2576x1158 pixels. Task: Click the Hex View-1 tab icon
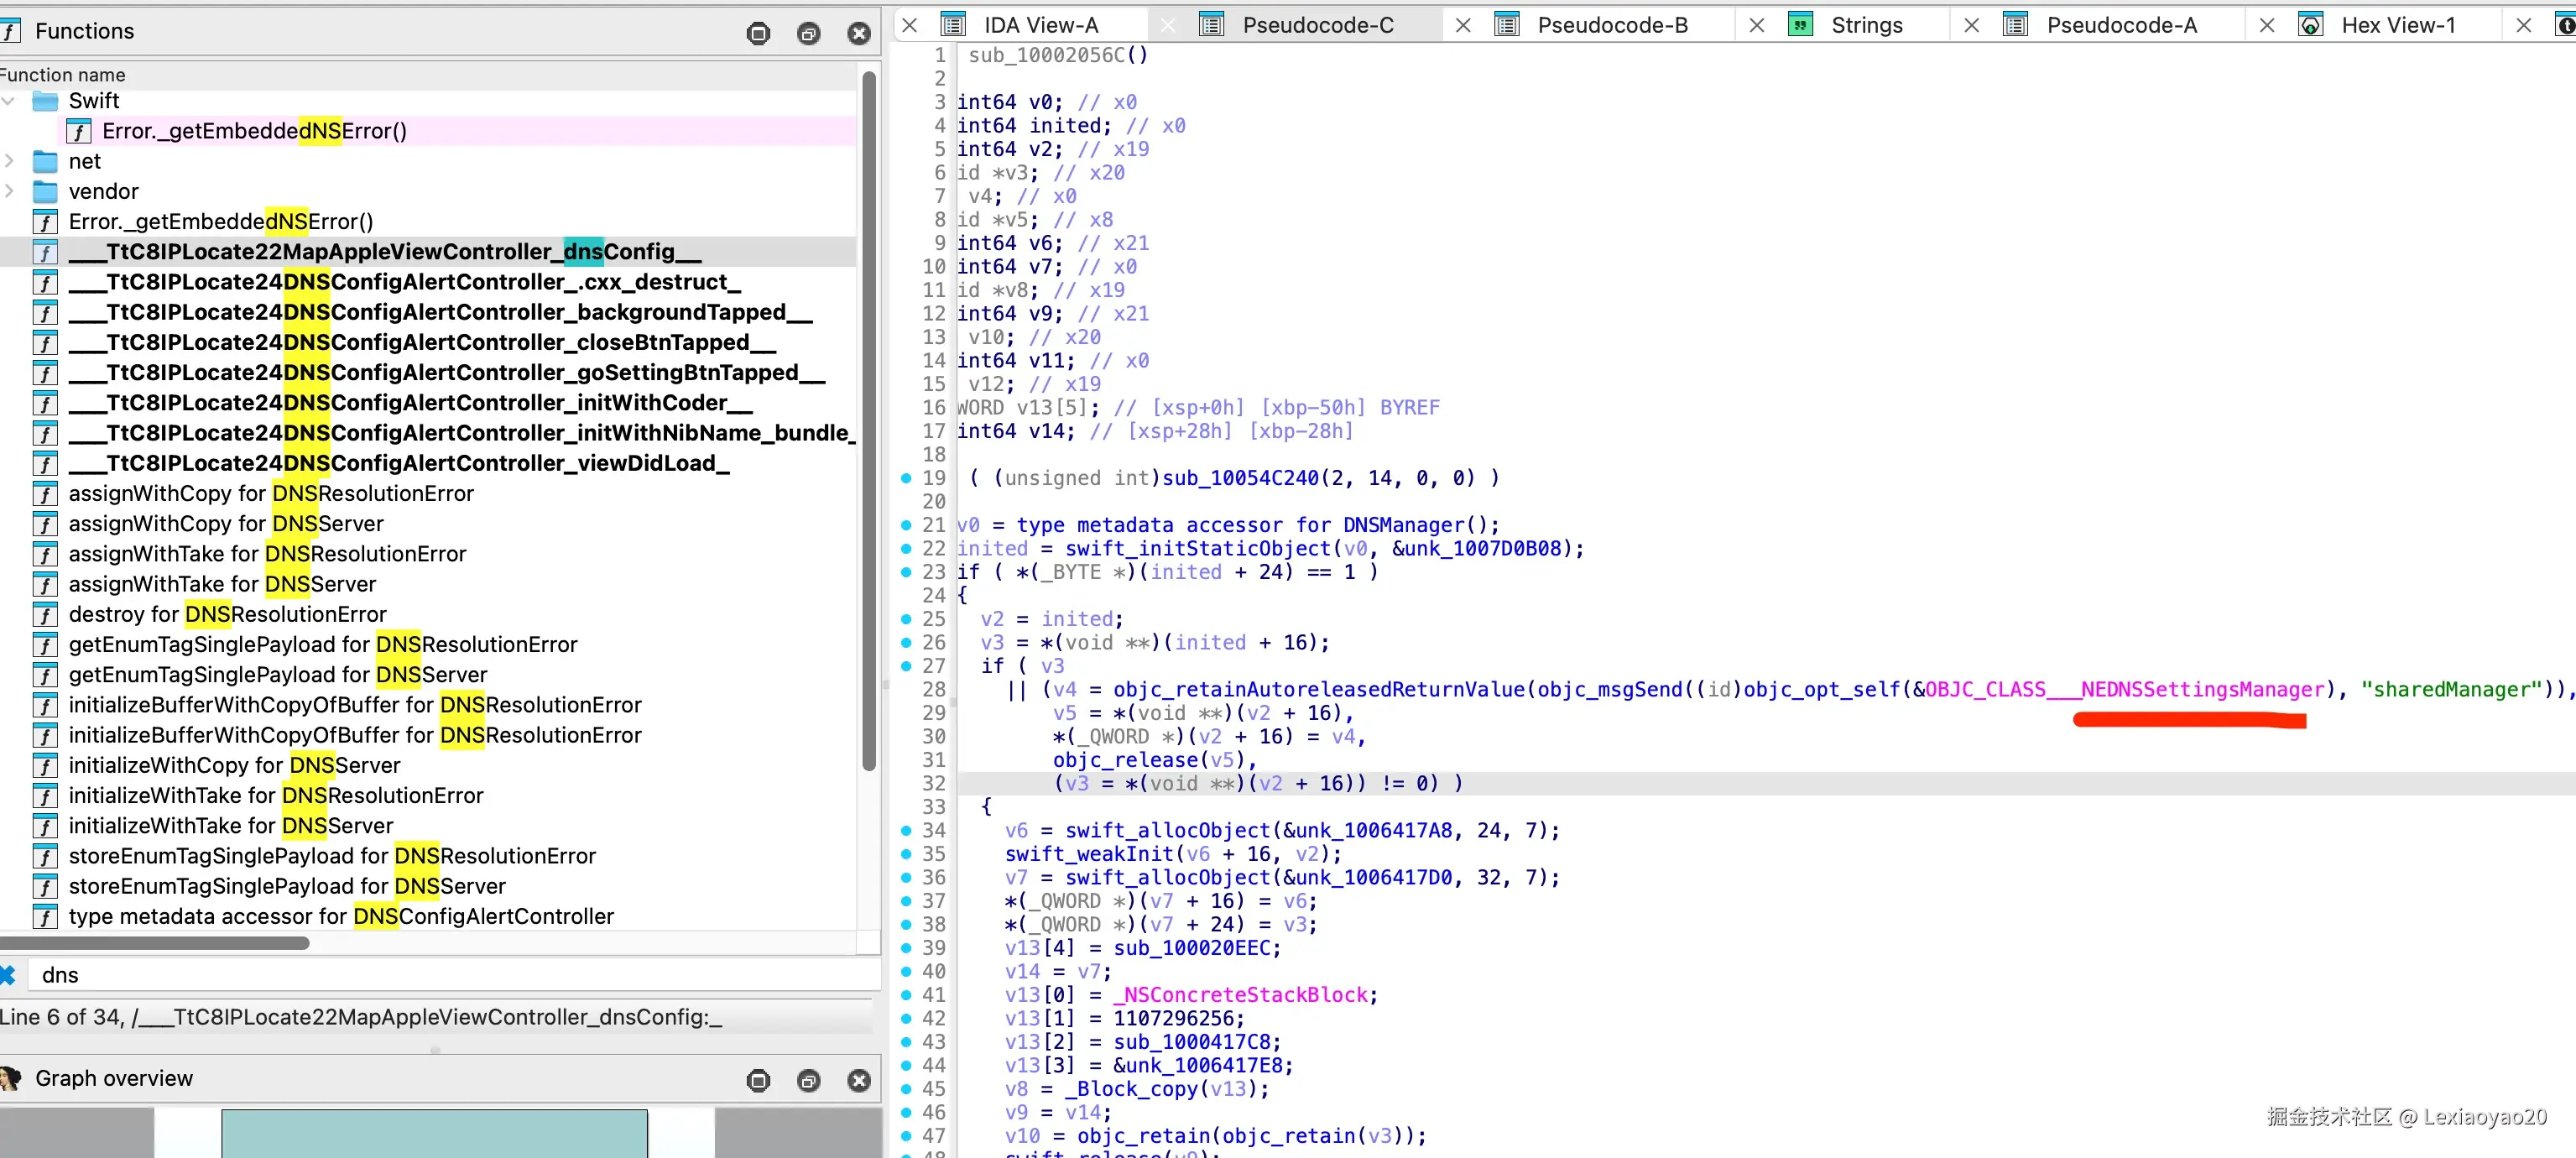point(2310,25)
